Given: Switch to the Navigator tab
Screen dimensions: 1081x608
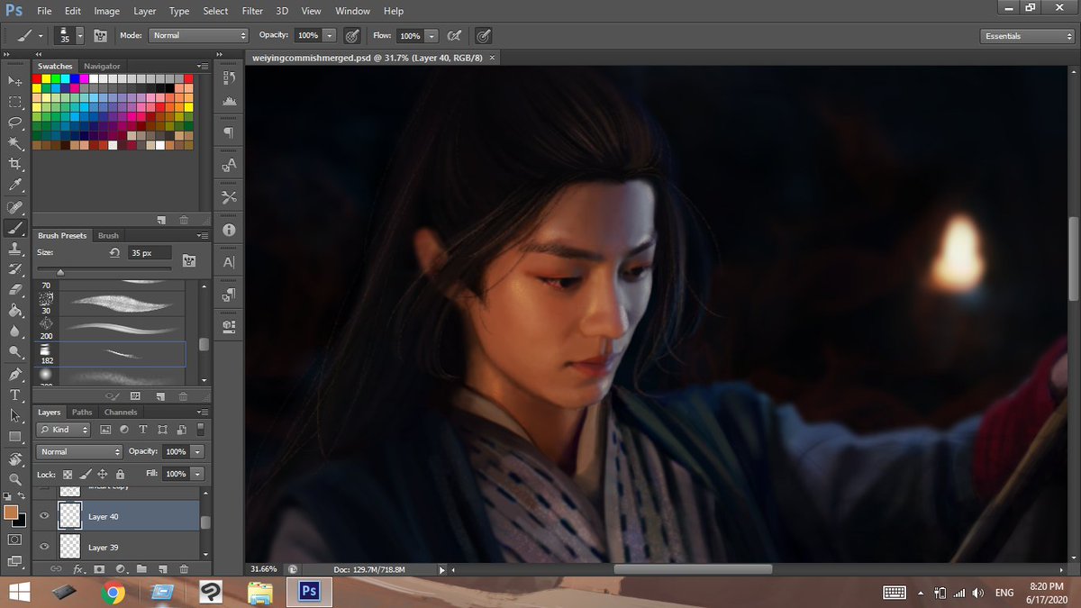Looking at the screenshot, I should (102, 66).
